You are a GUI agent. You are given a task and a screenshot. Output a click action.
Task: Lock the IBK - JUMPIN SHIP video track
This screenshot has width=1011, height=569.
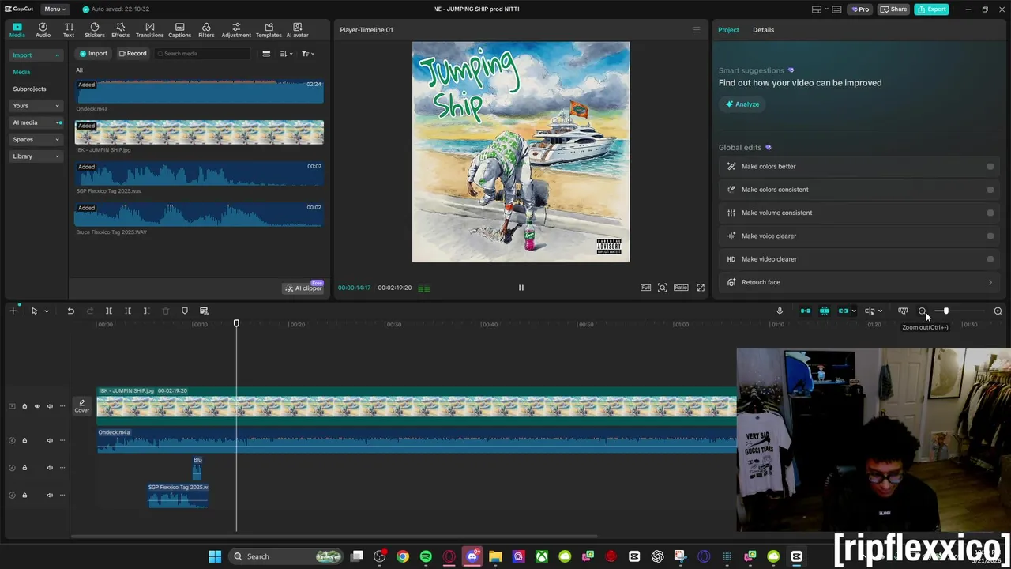tap(24, 406)
